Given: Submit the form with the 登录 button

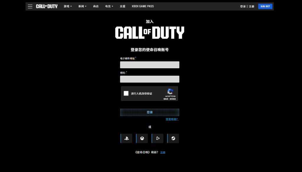Looking at the screenshot, I should point(150,112).
